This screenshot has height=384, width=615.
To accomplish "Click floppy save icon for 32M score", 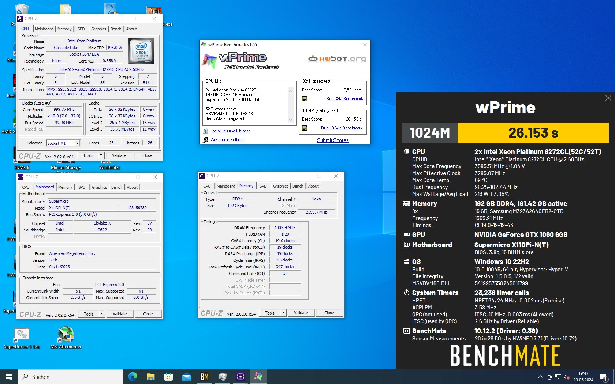I will [x=304, y=99].
